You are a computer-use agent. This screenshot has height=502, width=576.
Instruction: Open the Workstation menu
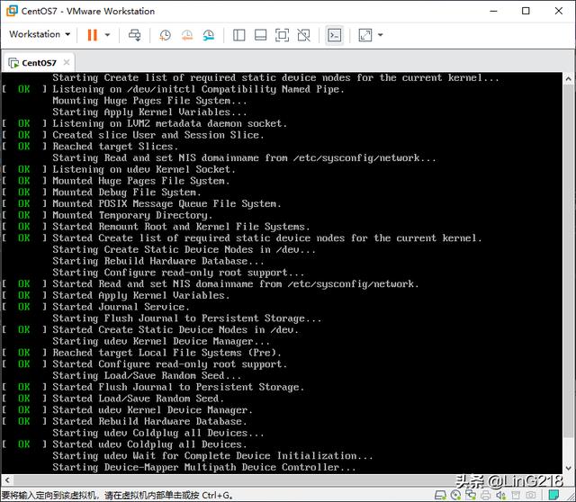click(40, 34)
